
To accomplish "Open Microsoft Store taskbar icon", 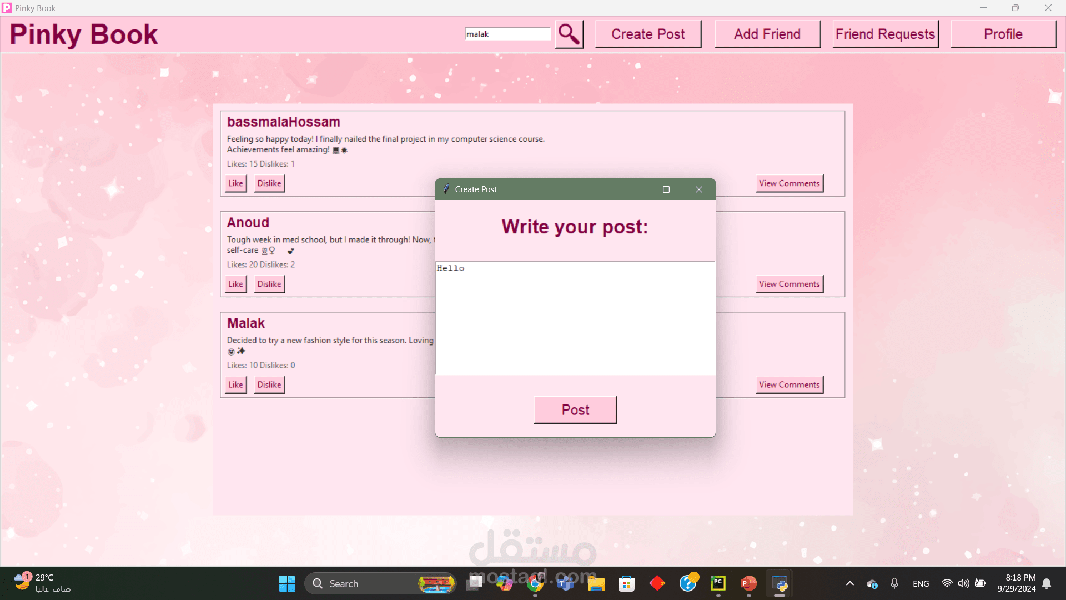I will point(626,583).
